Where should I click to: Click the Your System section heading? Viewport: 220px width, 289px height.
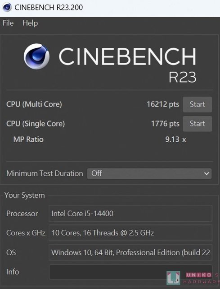pos(25,195)
